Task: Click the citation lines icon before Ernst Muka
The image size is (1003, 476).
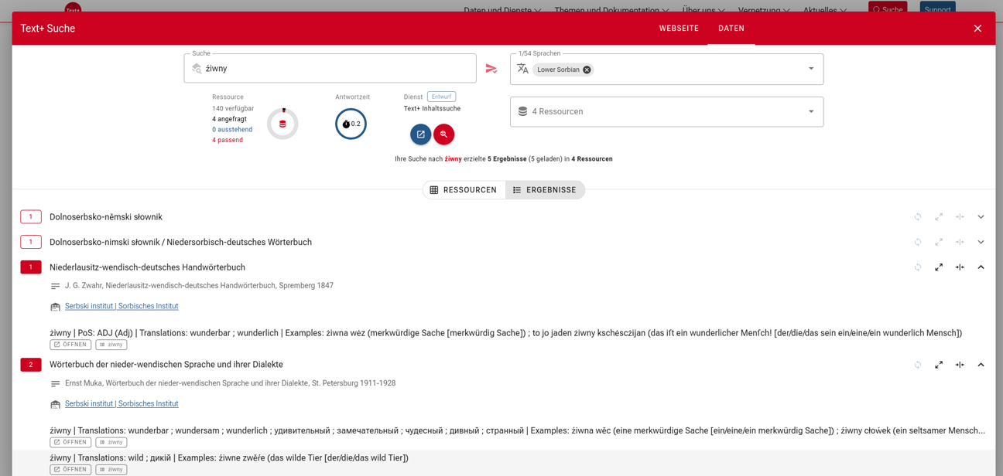Action: click(x=55, y=382)
